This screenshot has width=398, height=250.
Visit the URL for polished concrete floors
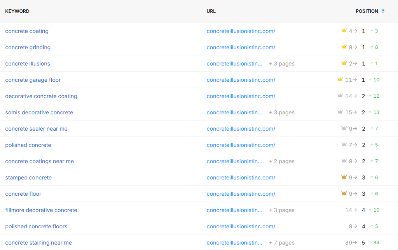click(241, 226)
